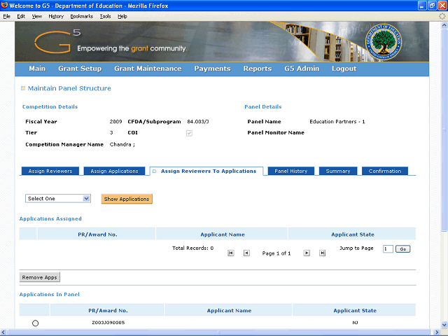Click Jump to Page input field
448x336 pixels.
(388, 249)
